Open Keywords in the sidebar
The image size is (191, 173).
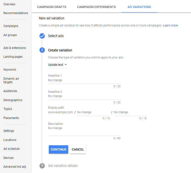[x=10, y=69]
